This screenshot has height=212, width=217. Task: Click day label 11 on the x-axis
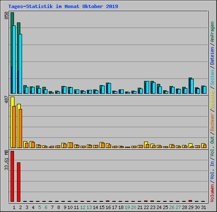[x=76, y=207]
